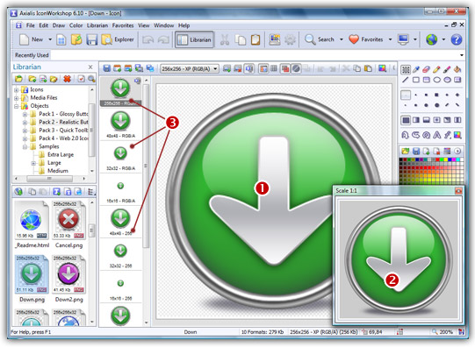The image size is (475, 347).
Task: Open the Help question mark icon
Action: click(x=457, y=39)
